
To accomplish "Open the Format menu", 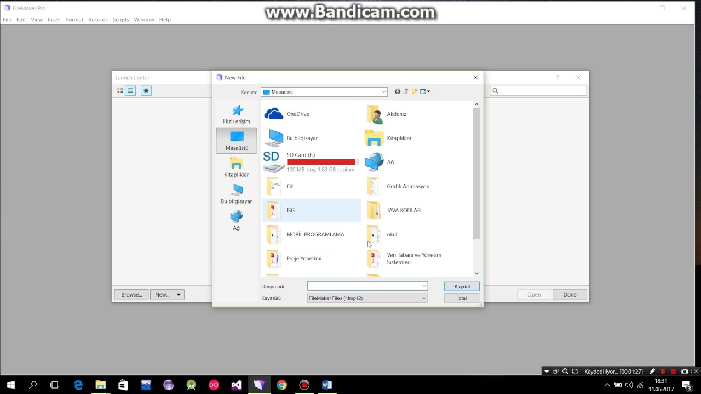I will 74,20.
